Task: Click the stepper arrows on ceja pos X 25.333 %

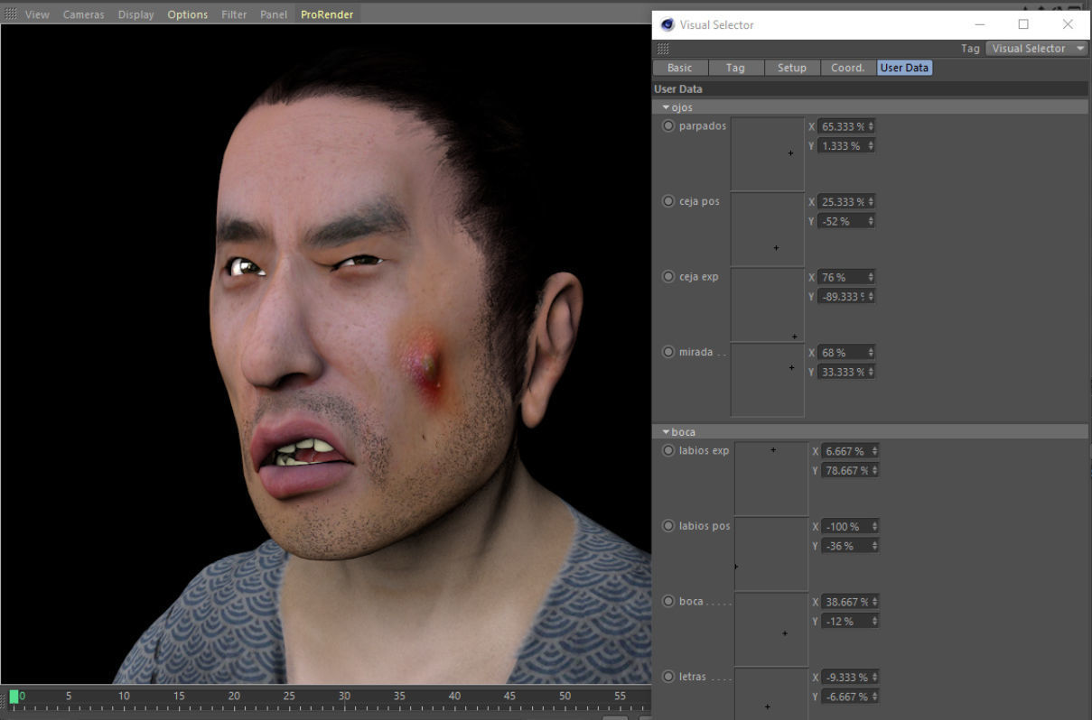Action: 871,202
